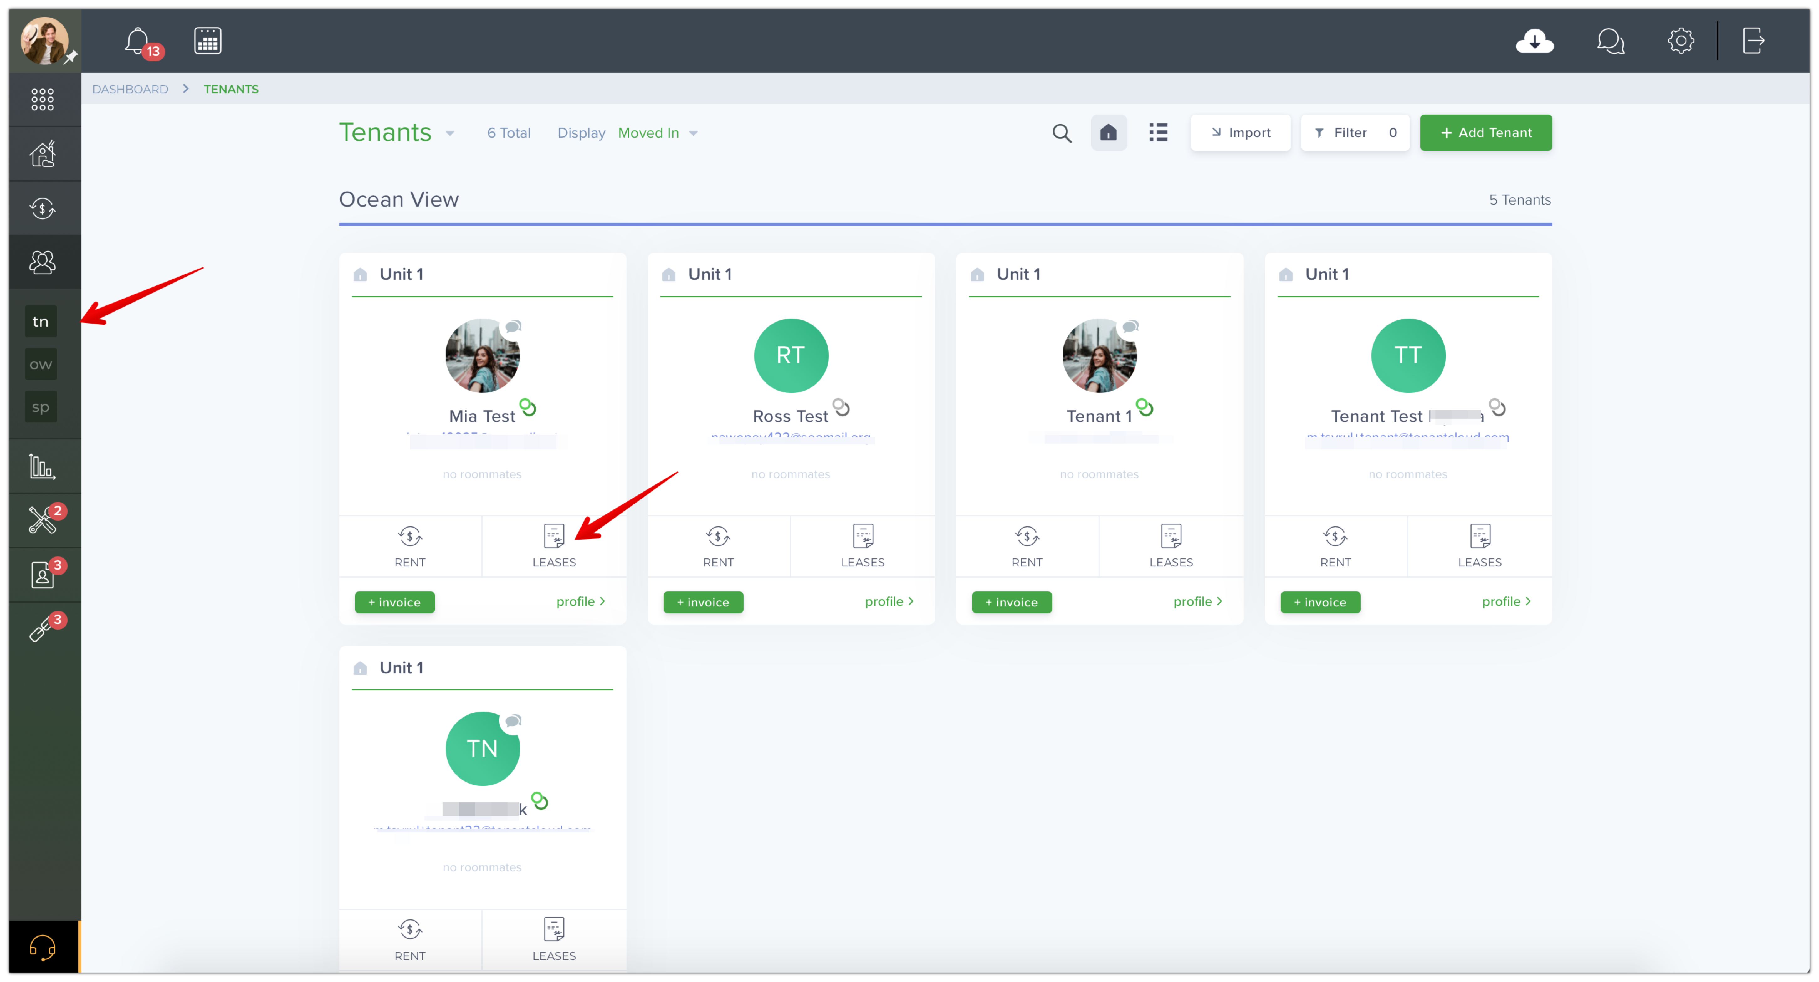This screenshot has width=1819, height=982.
Task: Click connection status icon beside Tenant 1
Action: coord(1145,407)
